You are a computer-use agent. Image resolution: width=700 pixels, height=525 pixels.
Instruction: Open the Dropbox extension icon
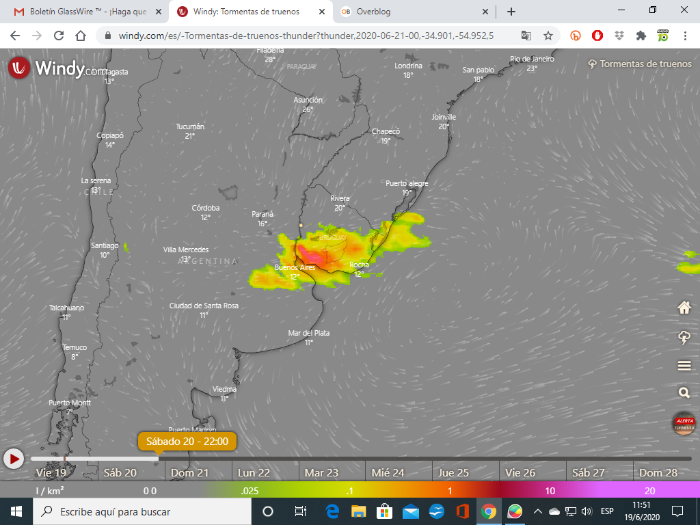coord(619,36)
